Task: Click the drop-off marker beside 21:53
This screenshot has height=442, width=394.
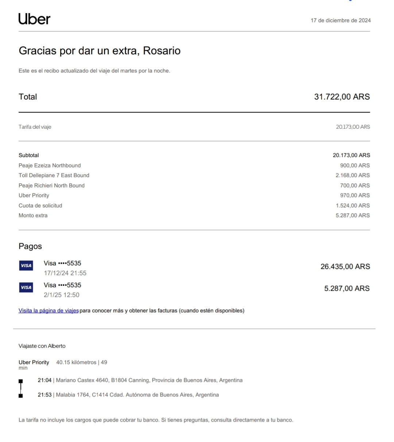Action: (21, 396)
